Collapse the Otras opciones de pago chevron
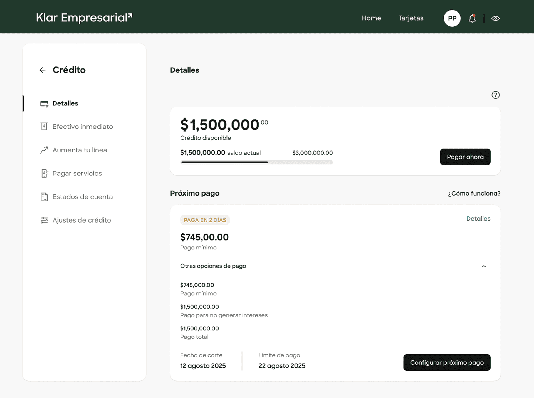 [x=484, y=266]
